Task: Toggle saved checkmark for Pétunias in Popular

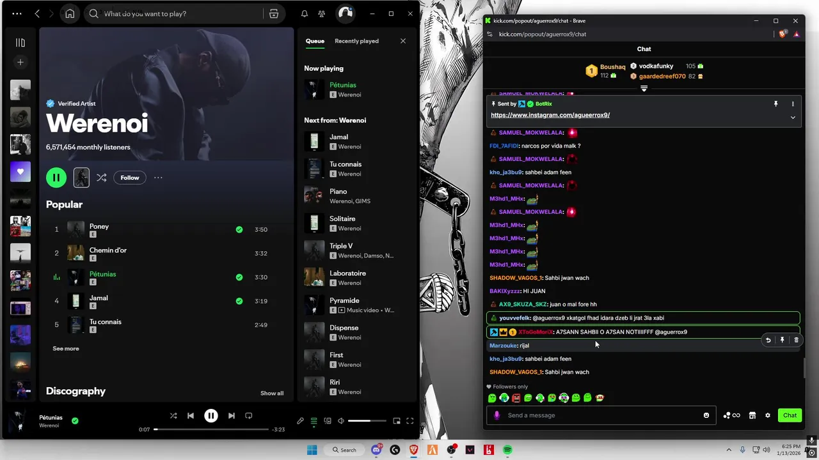Action: (x=239, y=277)
